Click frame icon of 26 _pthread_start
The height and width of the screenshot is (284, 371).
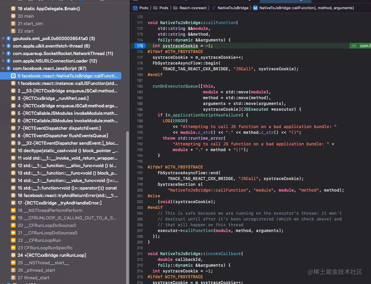[x=13, y=270]
